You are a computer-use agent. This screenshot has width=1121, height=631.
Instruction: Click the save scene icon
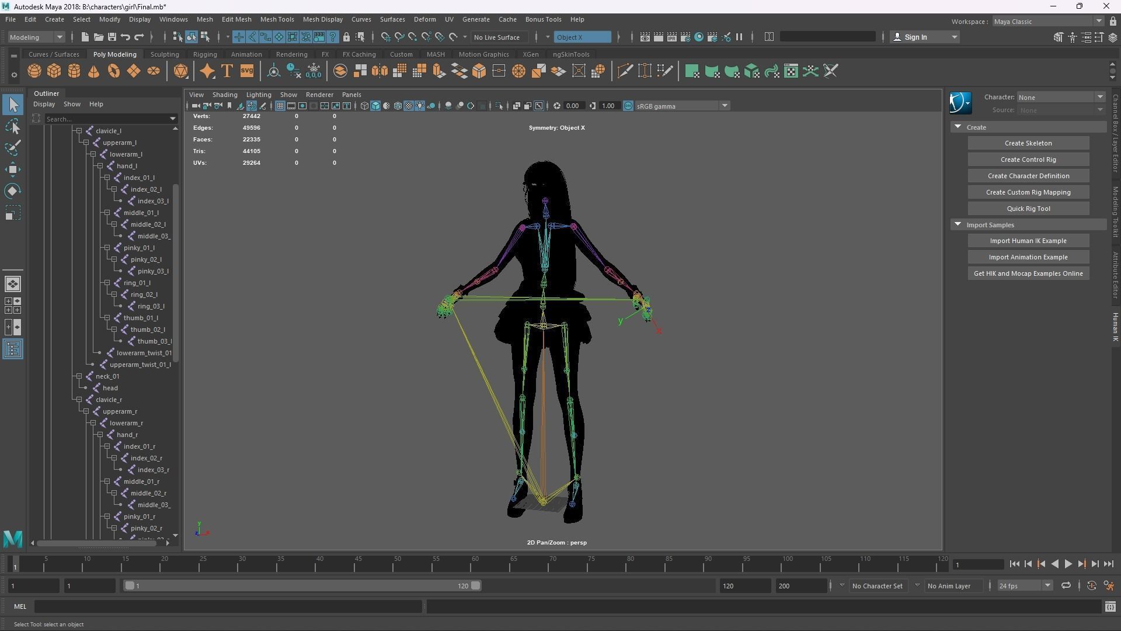(112, 37)
